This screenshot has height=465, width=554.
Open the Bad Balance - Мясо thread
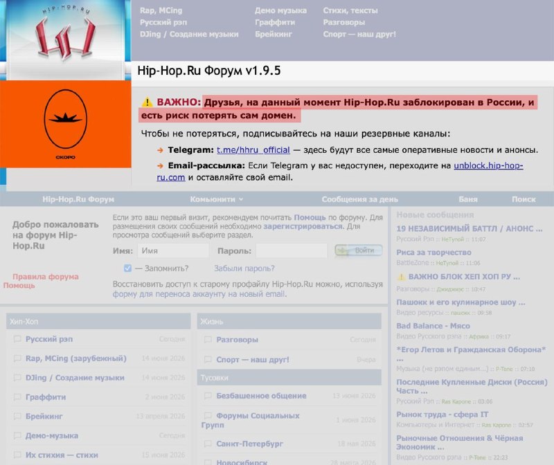[x=433, y=326]
